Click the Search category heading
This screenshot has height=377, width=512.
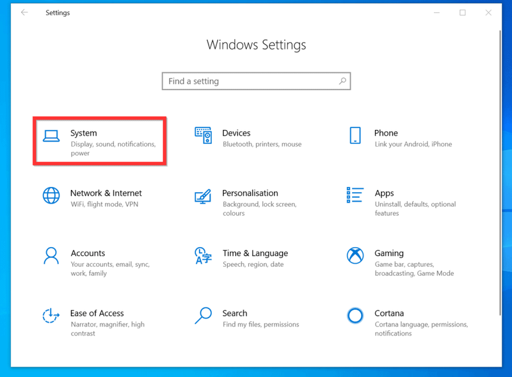235,313
